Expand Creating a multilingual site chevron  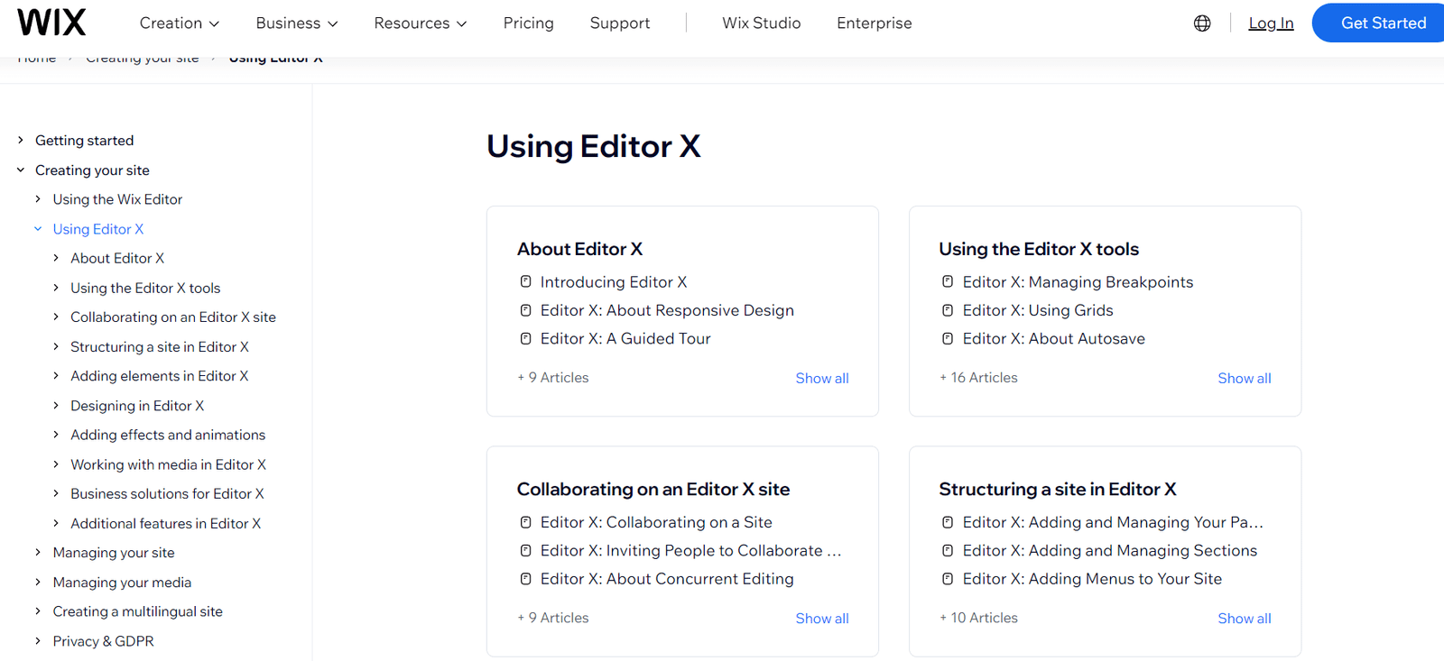click(38, 611)
